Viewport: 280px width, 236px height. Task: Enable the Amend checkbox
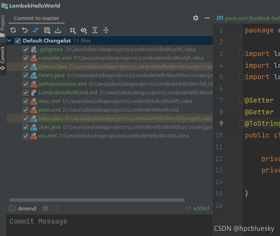12,208
